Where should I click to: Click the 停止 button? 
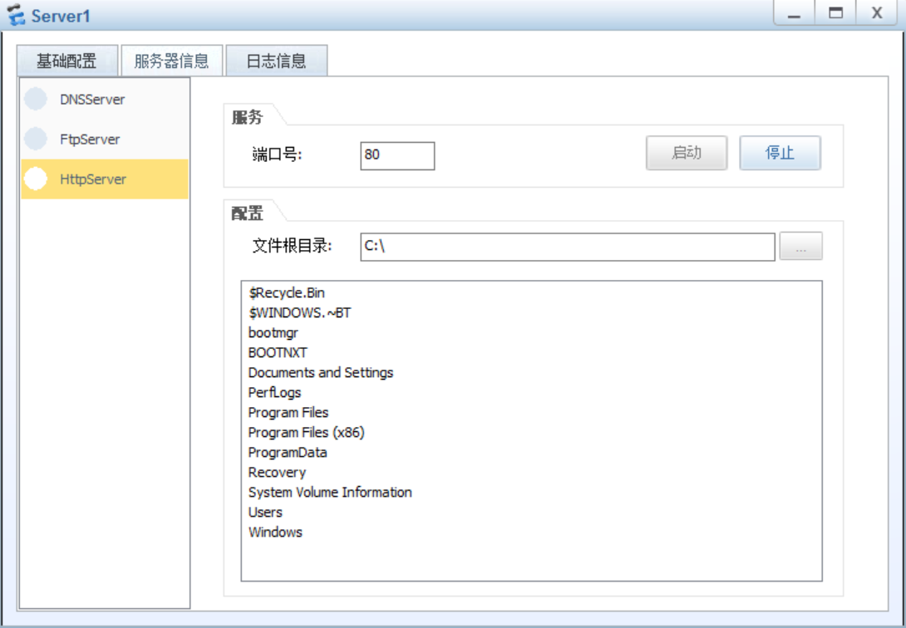point(780,153)
